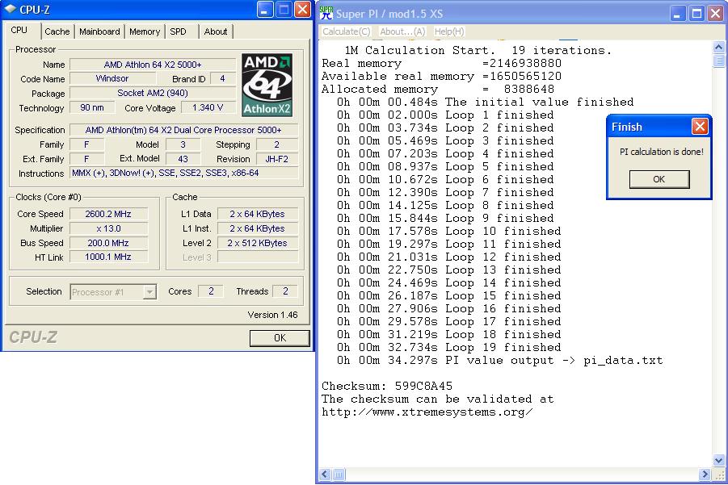Screen dimensions: 728x485
Task: Click the Super PI horizontal scrollbar thumb
Action: tap(339, 475)
